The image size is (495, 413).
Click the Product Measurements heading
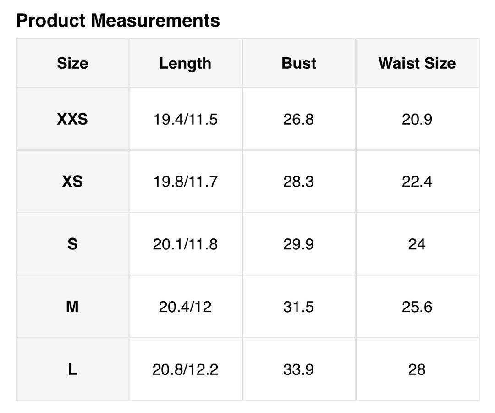pos(118,21)
